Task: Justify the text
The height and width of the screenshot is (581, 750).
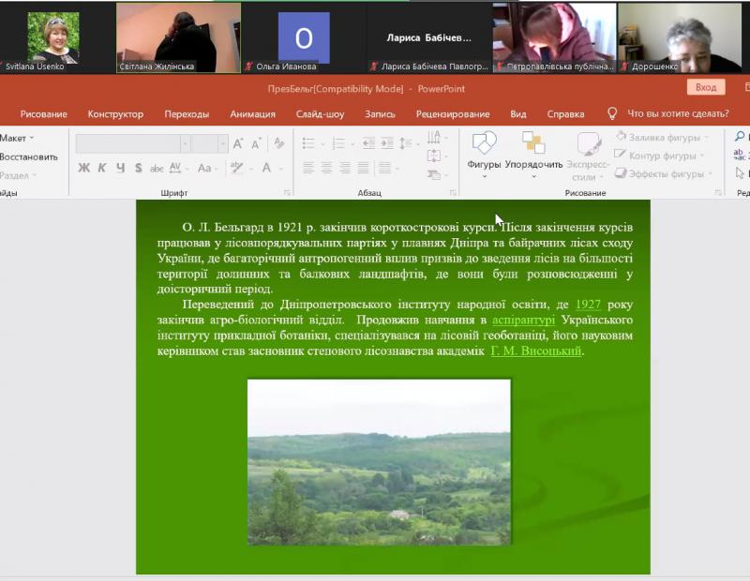Action: coord(363,168)
